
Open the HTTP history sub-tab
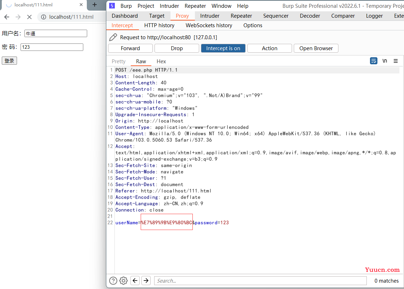coord(159,25)
